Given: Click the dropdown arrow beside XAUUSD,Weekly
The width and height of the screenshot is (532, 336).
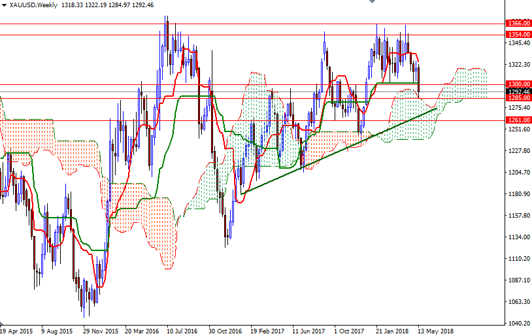Looking at the screenshot, I should pos(4,5).
